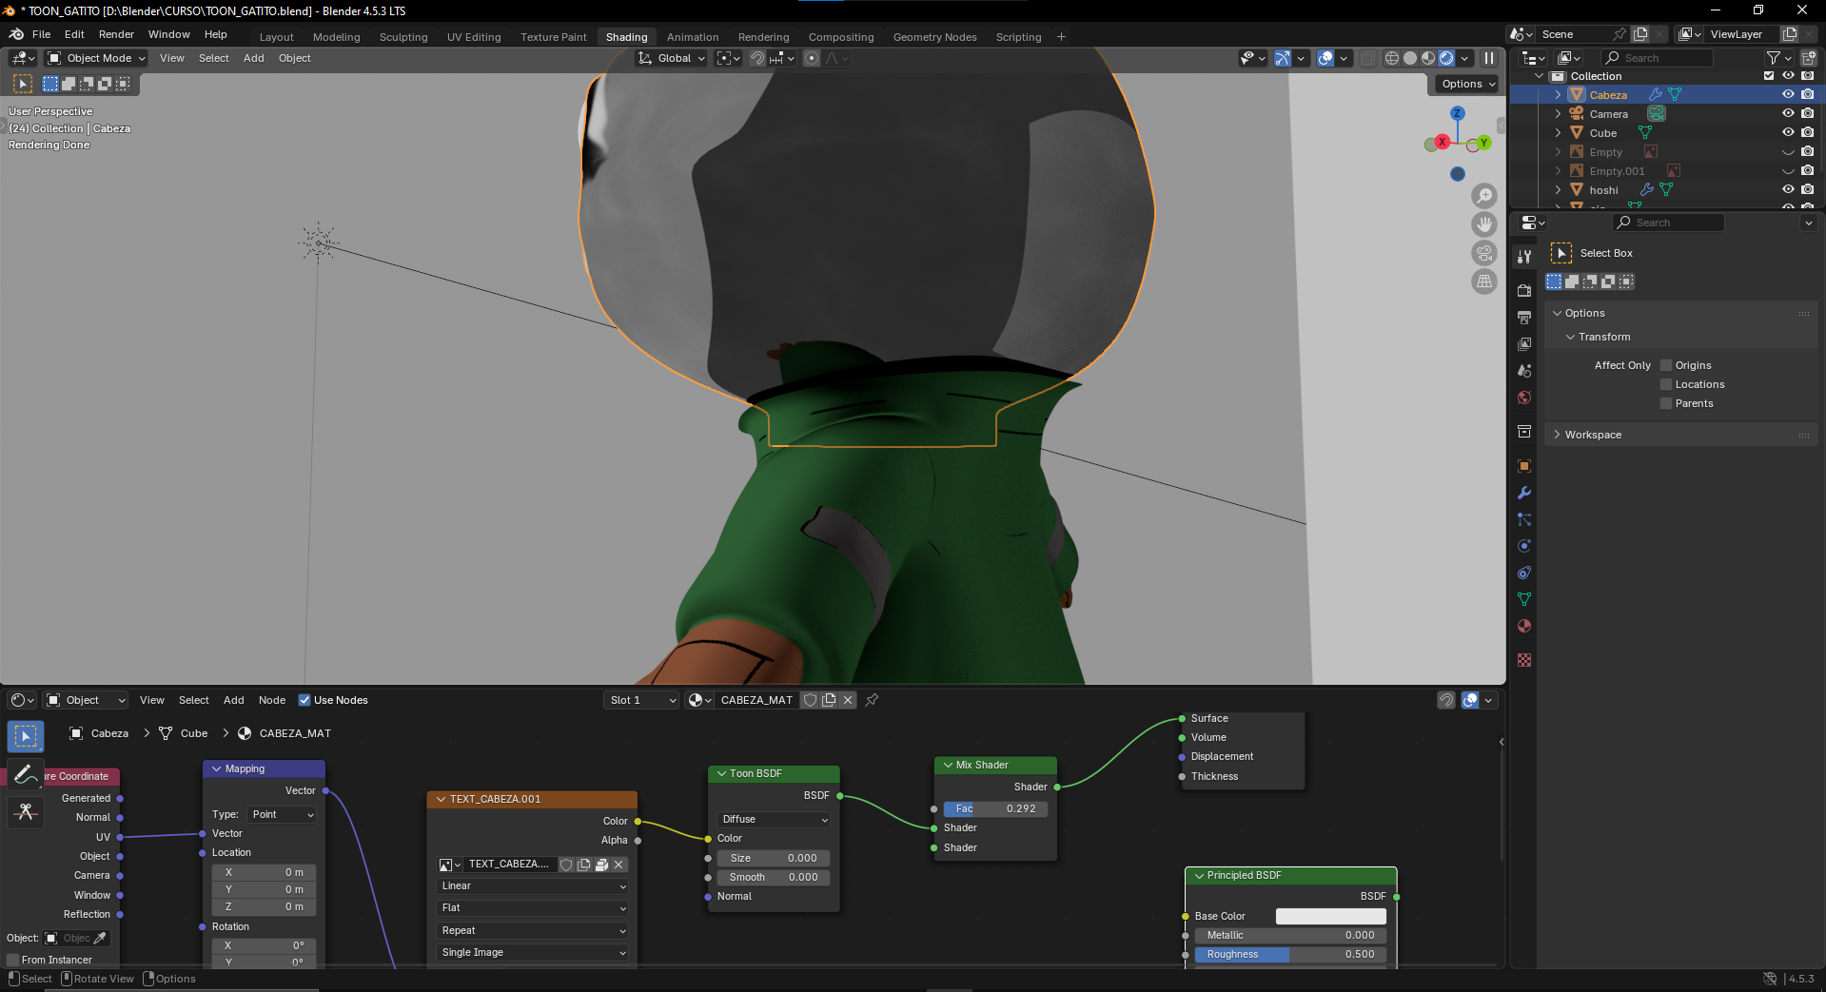This screenshot has width=1826, height=992.
Task: Switch perspective/orthographic grid icon
Action: pos(1484,282)
